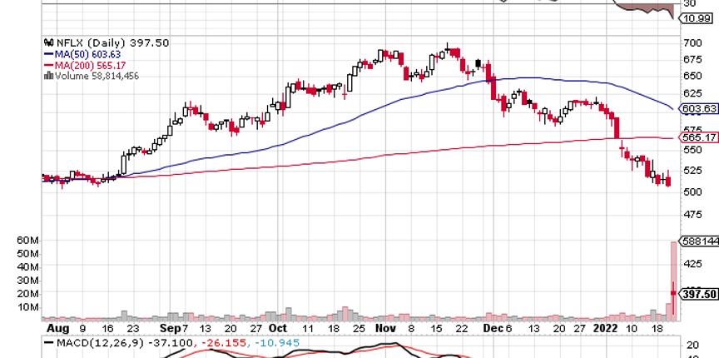The height and width of the screenshot is (358, 719).
Task: Click the candlestick icon beside NFLX
Action: click(49, 43)
